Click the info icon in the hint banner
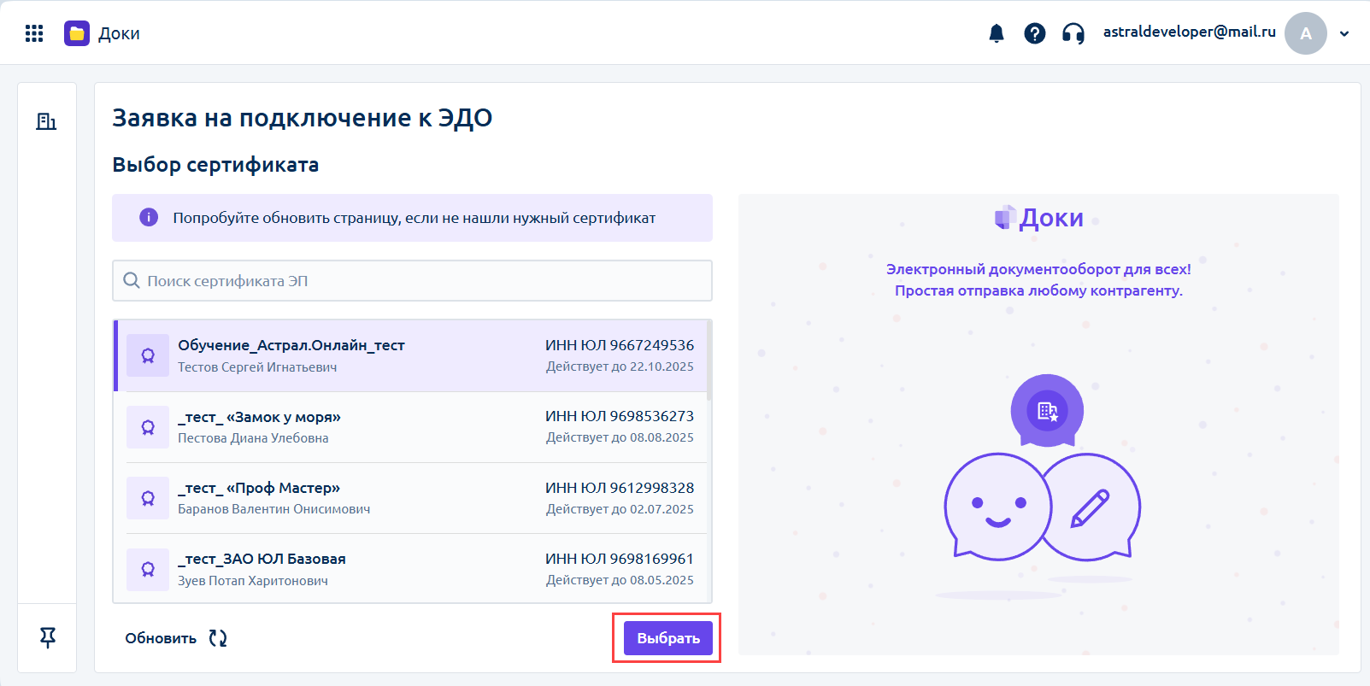This screenshot has width=1370, height=686. [149, 217]
